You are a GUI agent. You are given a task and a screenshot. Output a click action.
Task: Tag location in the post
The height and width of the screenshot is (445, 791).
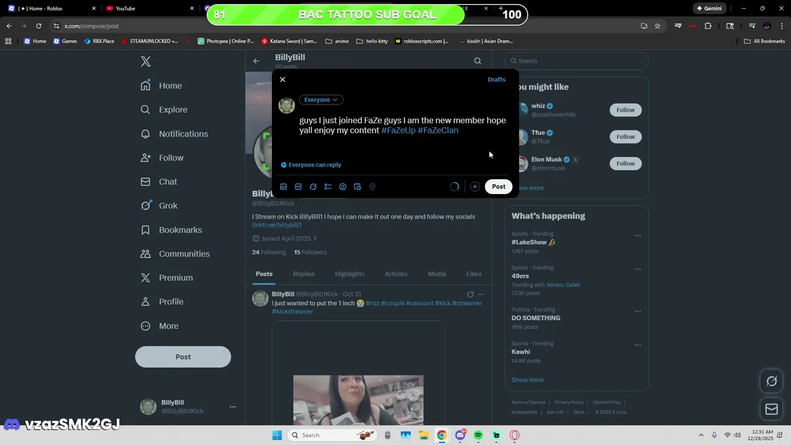(x=373, y=187)
